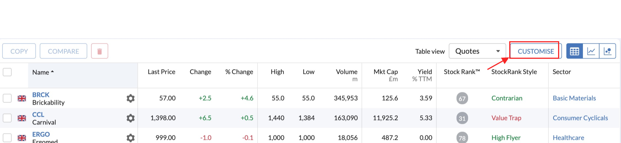Tick the checkbox for CCL row
This screenshot has height=143, width=621.
(x=7, y=118)
